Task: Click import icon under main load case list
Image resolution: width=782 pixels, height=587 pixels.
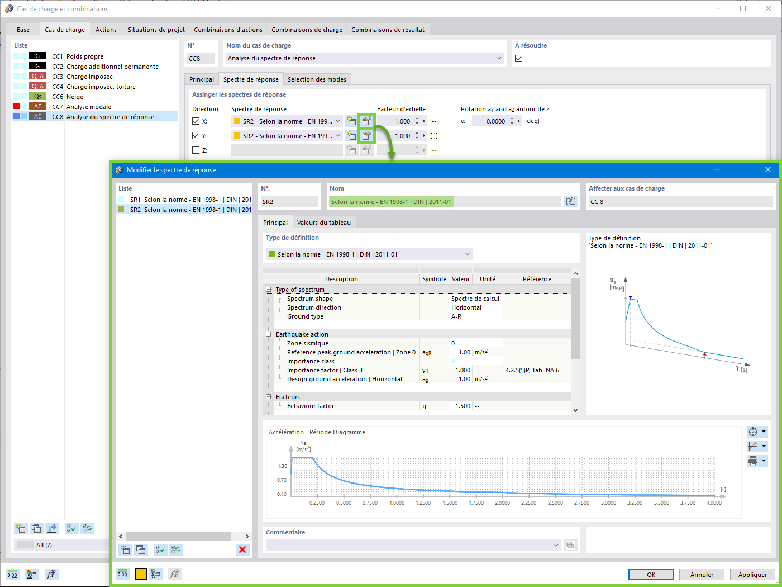Action: pyautogui.click(x=52, y=528)
